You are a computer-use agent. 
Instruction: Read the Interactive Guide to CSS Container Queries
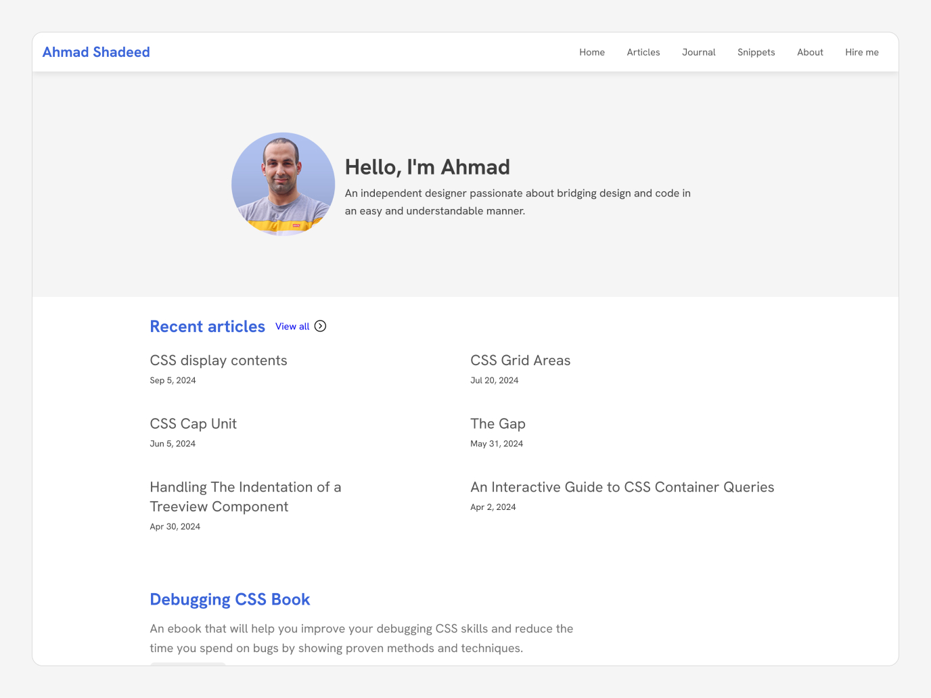point(622,487)
